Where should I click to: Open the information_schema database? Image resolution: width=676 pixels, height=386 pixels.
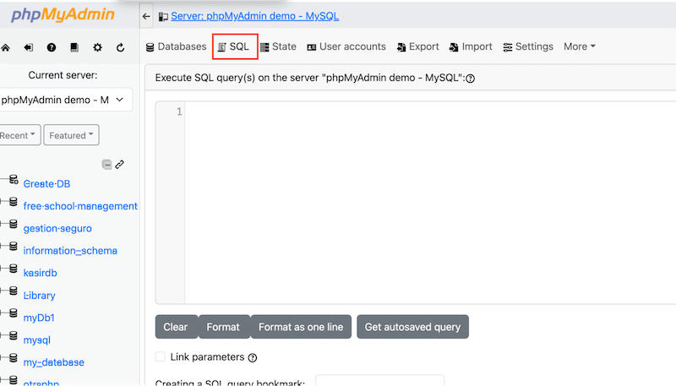(70, 251)
